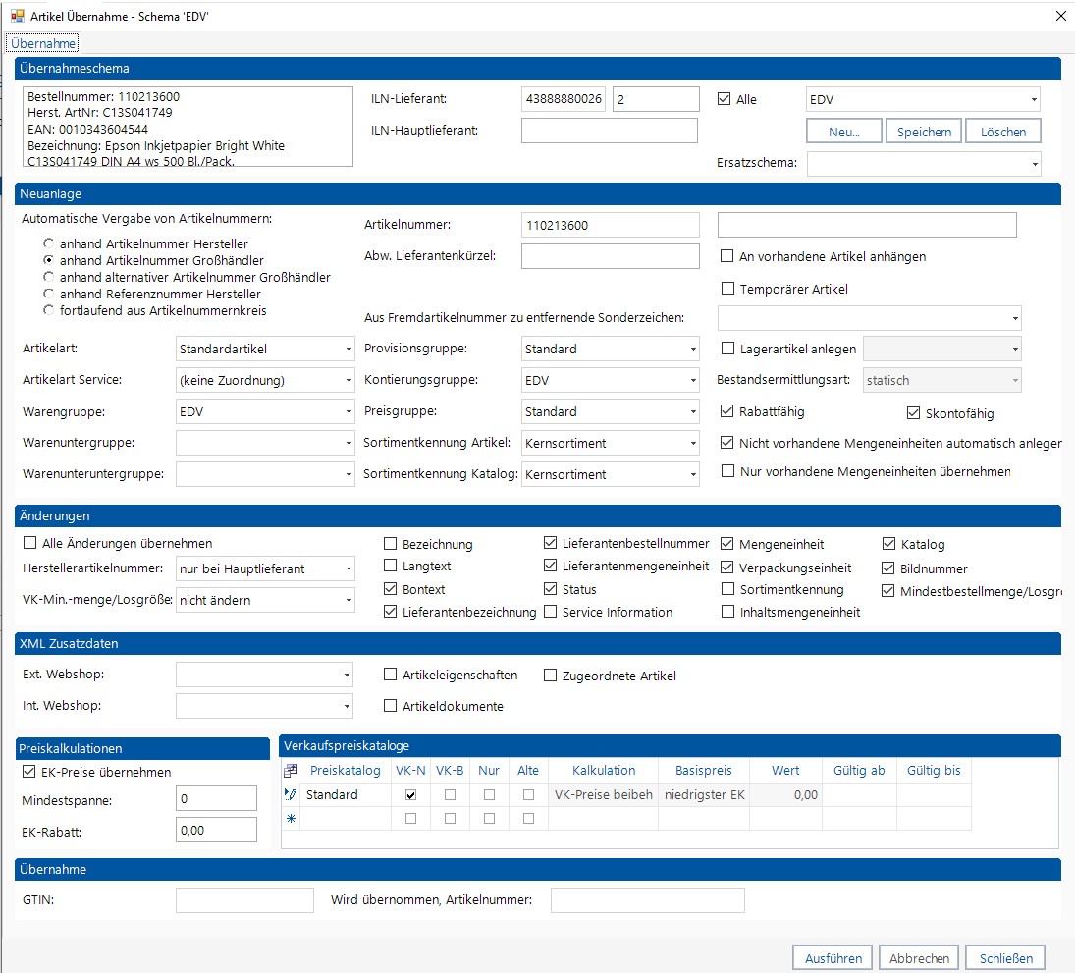Click the Basispreis column header
The height and width of the screenshot is (973, 1075).
pos(703,770)
